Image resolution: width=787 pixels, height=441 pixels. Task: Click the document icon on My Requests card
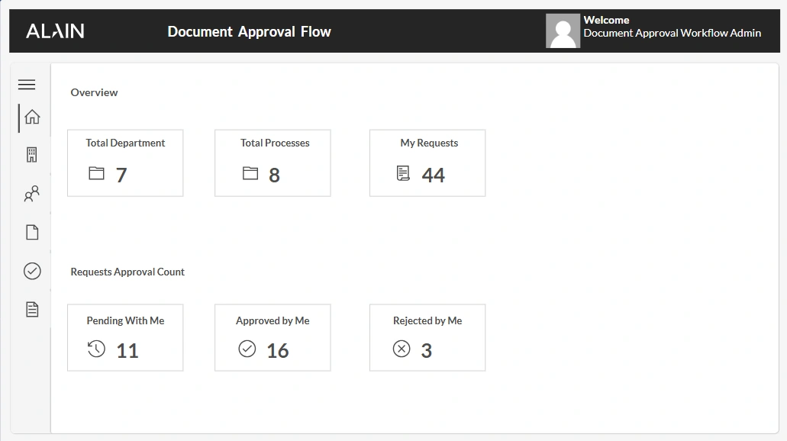pyautogui.click(x=403, y=173)
